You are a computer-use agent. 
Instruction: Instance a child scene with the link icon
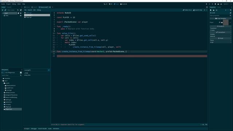pos(5,10)
